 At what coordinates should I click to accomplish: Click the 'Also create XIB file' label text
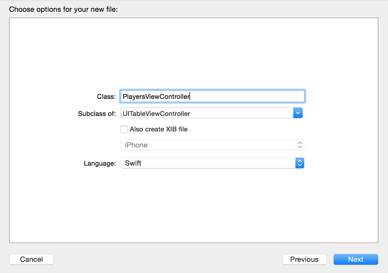coord(159,129)
